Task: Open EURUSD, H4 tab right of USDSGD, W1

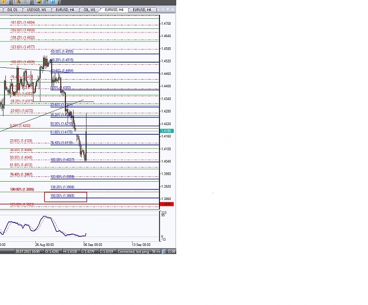Action: coord(65,9)
